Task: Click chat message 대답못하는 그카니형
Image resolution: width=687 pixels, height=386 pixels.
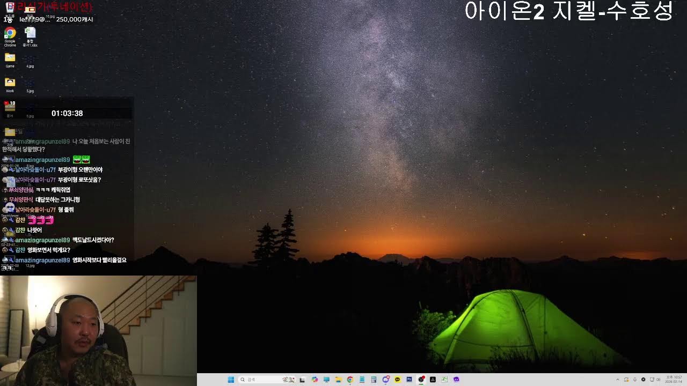Action: pos(57,199)
